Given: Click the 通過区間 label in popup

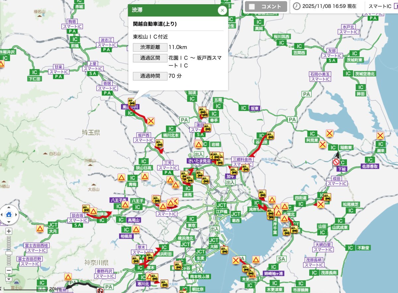Looking at the screenshot, I should coord(150,58).
